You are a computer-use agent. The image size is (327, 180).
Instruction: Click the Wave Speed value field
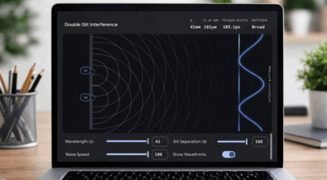click(160, 155)
